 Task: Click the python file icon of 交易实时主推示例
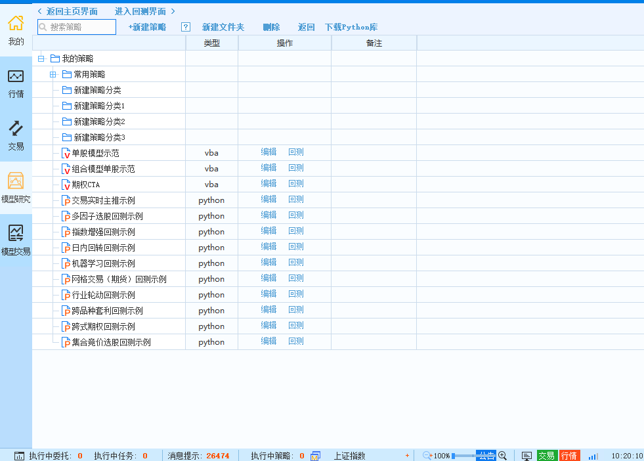click(66, 200)
